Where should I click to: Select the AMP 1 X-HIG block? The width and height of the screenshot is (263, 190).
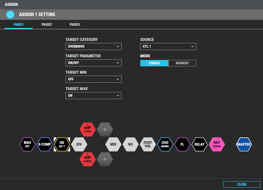(88, 129)
